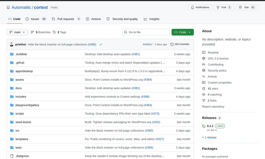The image size is (265, 159).
Task: Click the apps/desktop folder icon
Action: 12,71
